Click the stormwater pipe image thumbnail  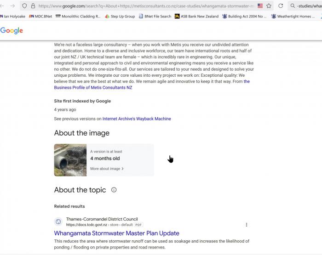tap(70, 160)
